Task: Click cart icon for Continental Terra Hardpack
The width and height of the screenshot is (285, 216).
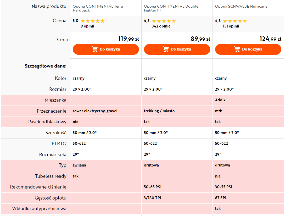Action: [95, 49]
